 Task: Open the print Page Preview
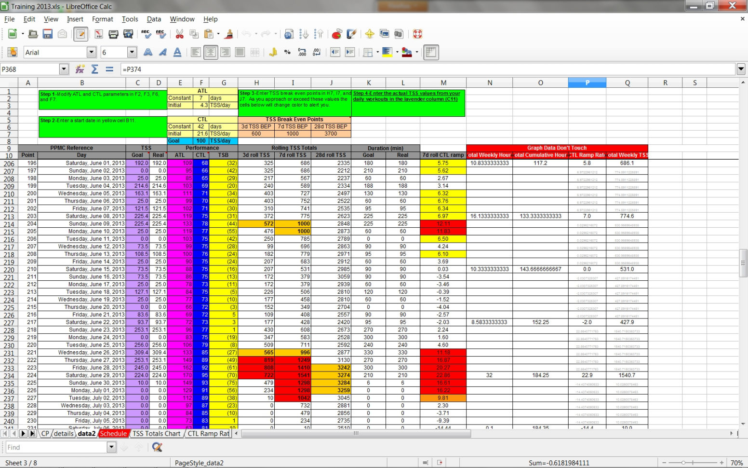tap(127, 34)
